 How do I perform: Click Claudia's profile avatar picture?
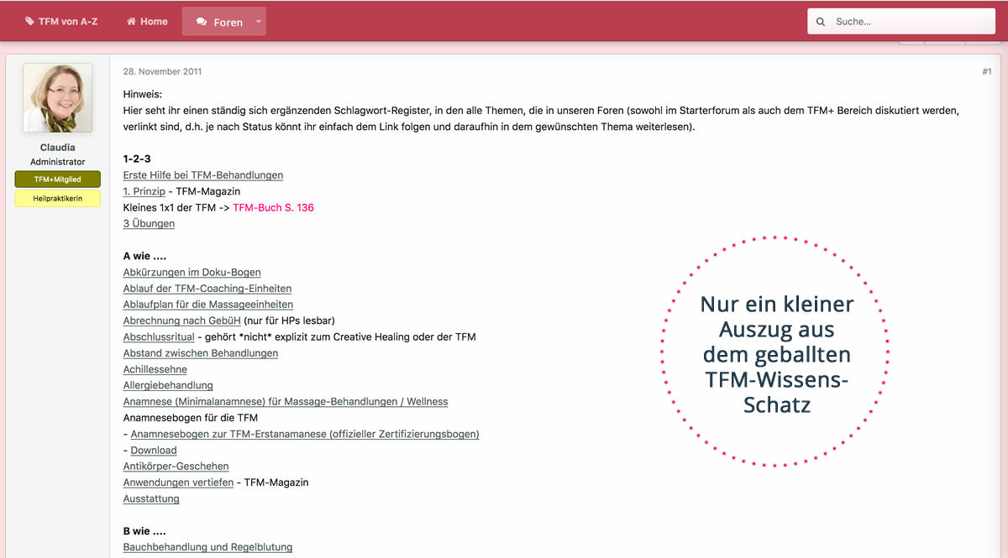58,97
